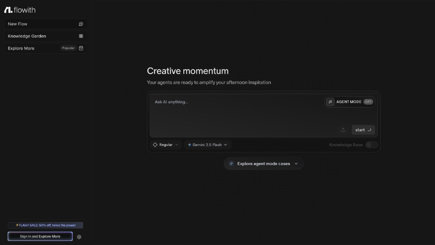Open the Regular mode dropdown
Screen dimensions: 435x245
(x=166, y=145)
